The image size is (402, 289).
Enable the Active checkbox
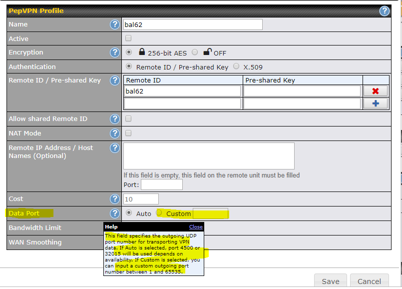coord(128,38)
